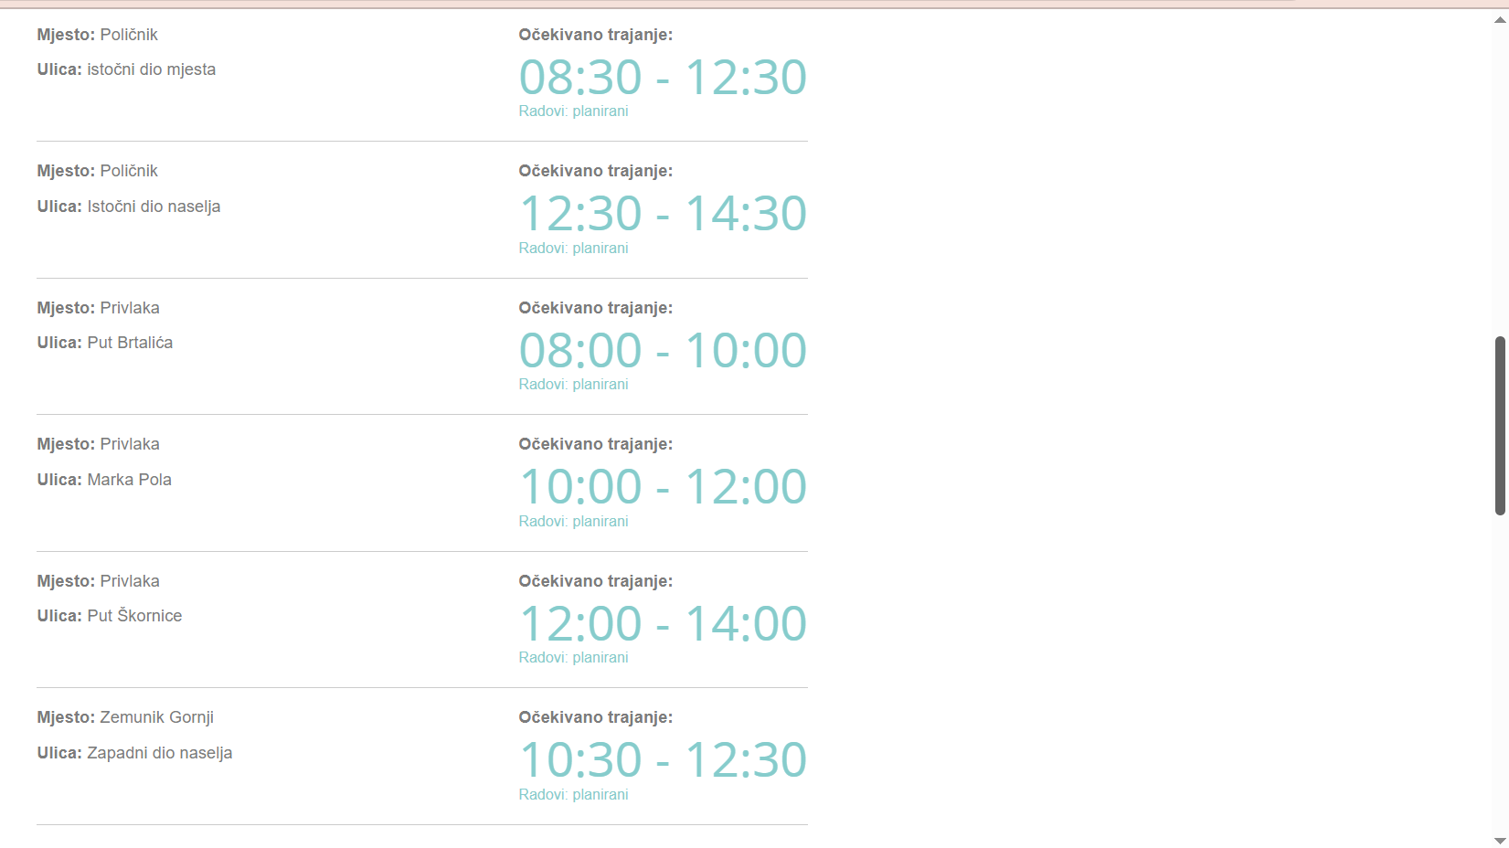Click the 10:30 - 12:30 time range
Image resolution: width=1509 pixels, height=848 pixels.
pos(663,760)
